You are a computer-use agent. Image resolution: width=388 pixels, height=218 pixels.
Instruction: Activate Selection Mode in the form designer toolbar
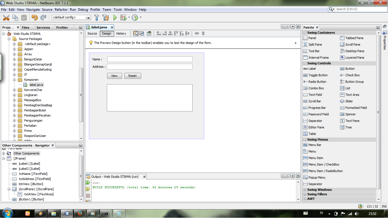point(135,33)
